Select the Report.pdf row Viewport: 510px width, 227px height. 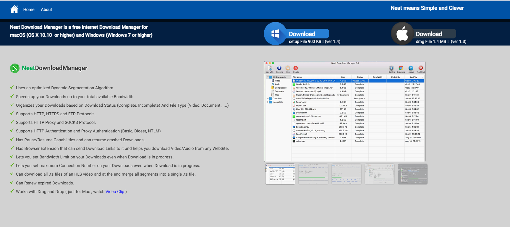(358, 106)
